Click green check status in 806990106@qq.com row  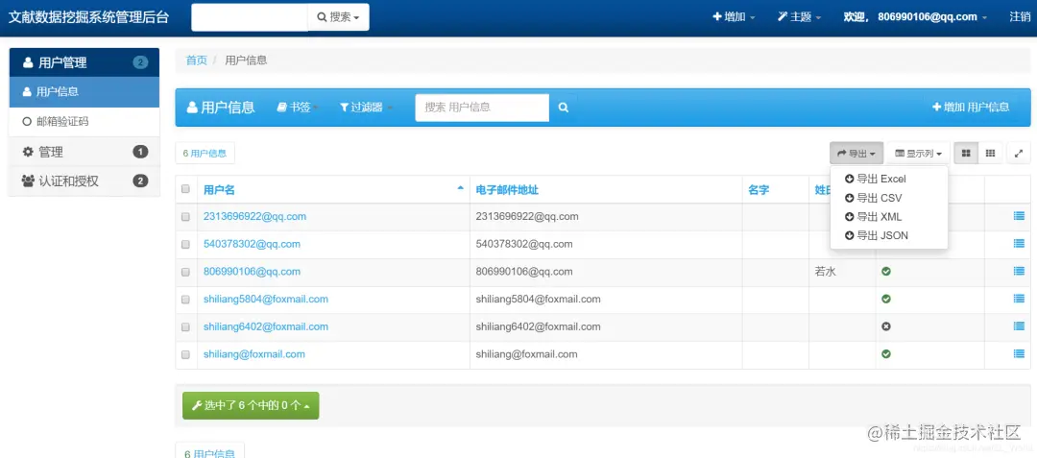pyautogui.click(x=886, y=272)
